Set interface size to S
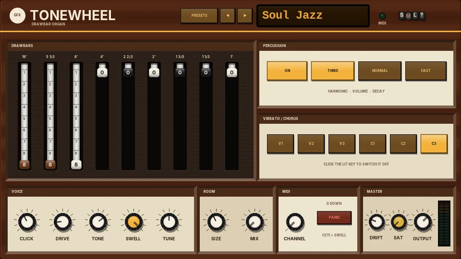The width and height of the screenshot is (461, 259). tap(401, 15)
